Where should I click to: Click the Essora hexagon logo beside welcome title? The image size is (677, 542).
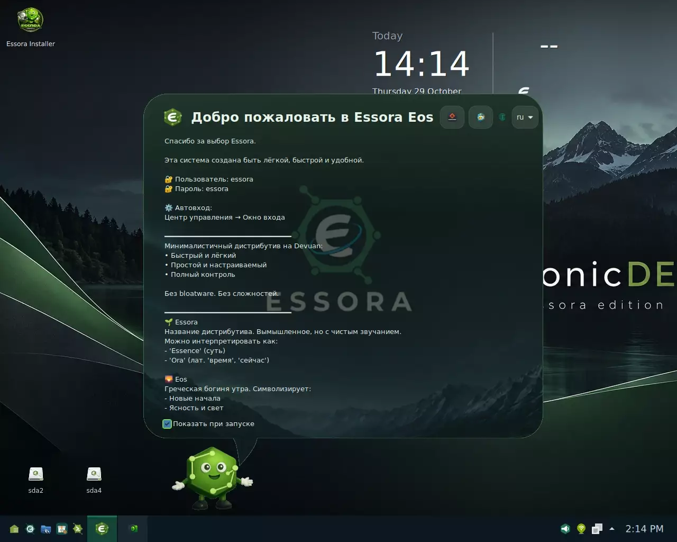[x=172, y=117]
